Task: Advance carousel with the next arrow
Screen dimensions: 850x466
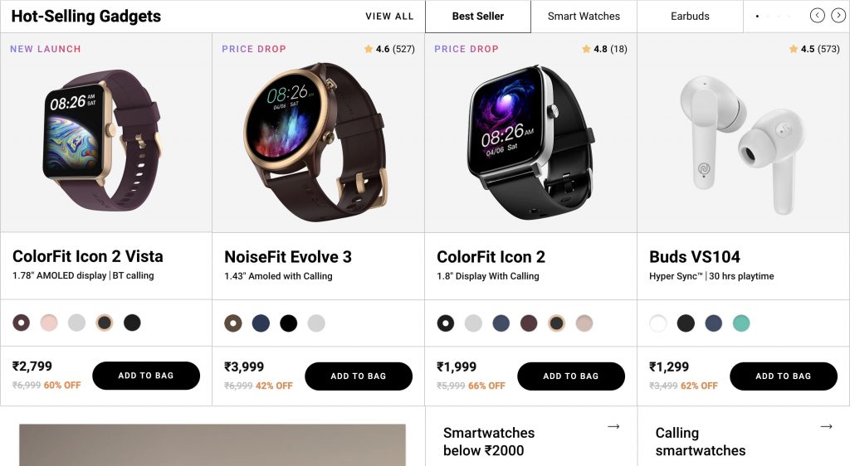Action: (x=838, y=16)
